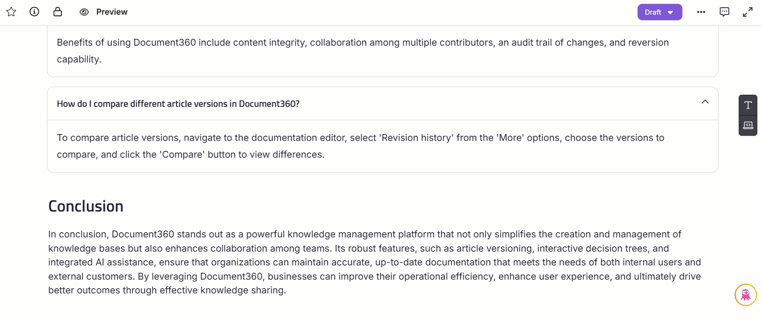This screenshot has width=762, height=324.
Task: Click the Conclusion heading
Action: pos(86,206)
